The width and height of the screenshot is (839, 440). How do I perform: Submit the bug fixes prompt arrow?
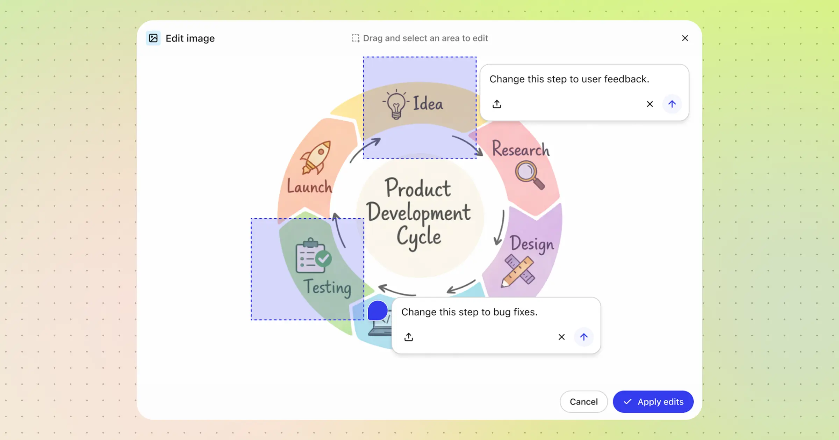click(x=583, y=337)
